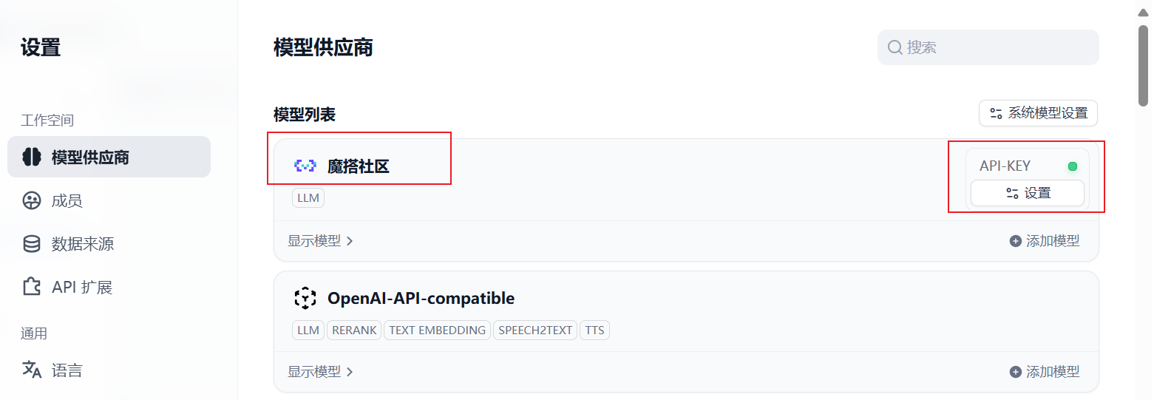Open 系统模型设置 button
This screenshot has height=400, width=1154.
(1038, 113)
